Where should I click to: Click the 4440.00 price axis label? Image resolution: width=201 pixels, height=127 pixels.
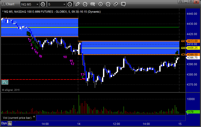(192, 14)
